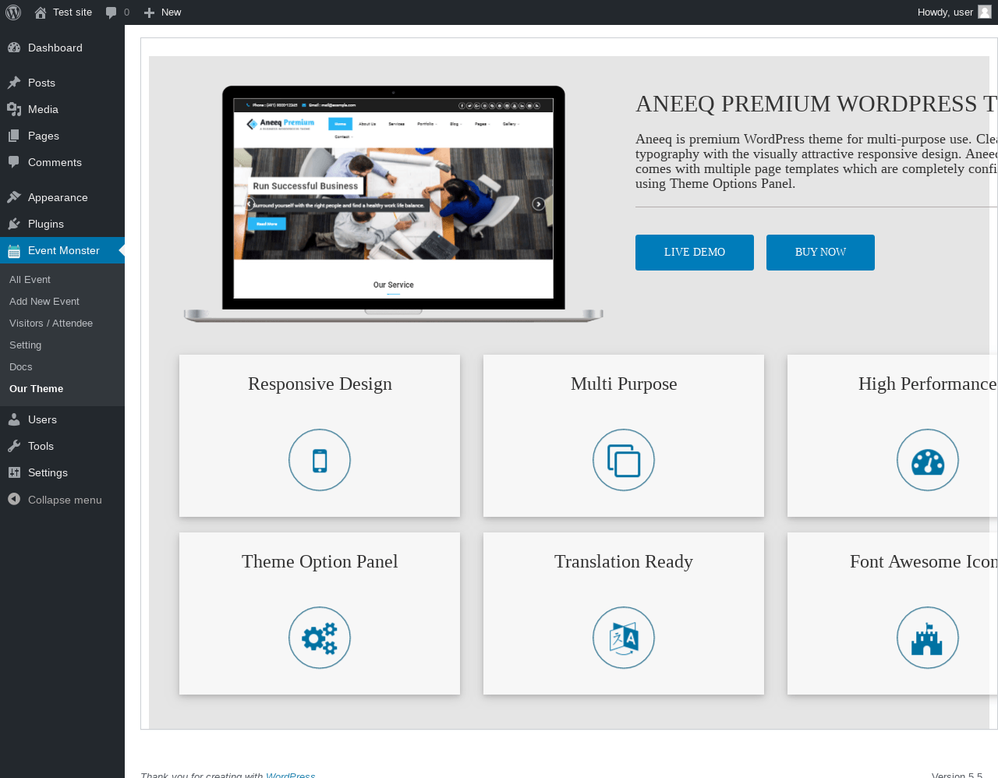Open the Settings menu label
The height and width of the screenshot is (778, 998).
[x=48, y=472]
